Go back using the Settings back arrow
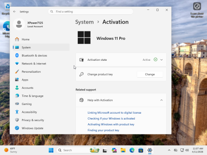The width and height of the screenshot is (207, 155). pyautogui.click(x=14, y=12)
